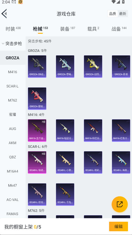The width and height of the screenshot is (132, 235).
Task: Switch to the 时装 tab
Action: click(13, 29)
